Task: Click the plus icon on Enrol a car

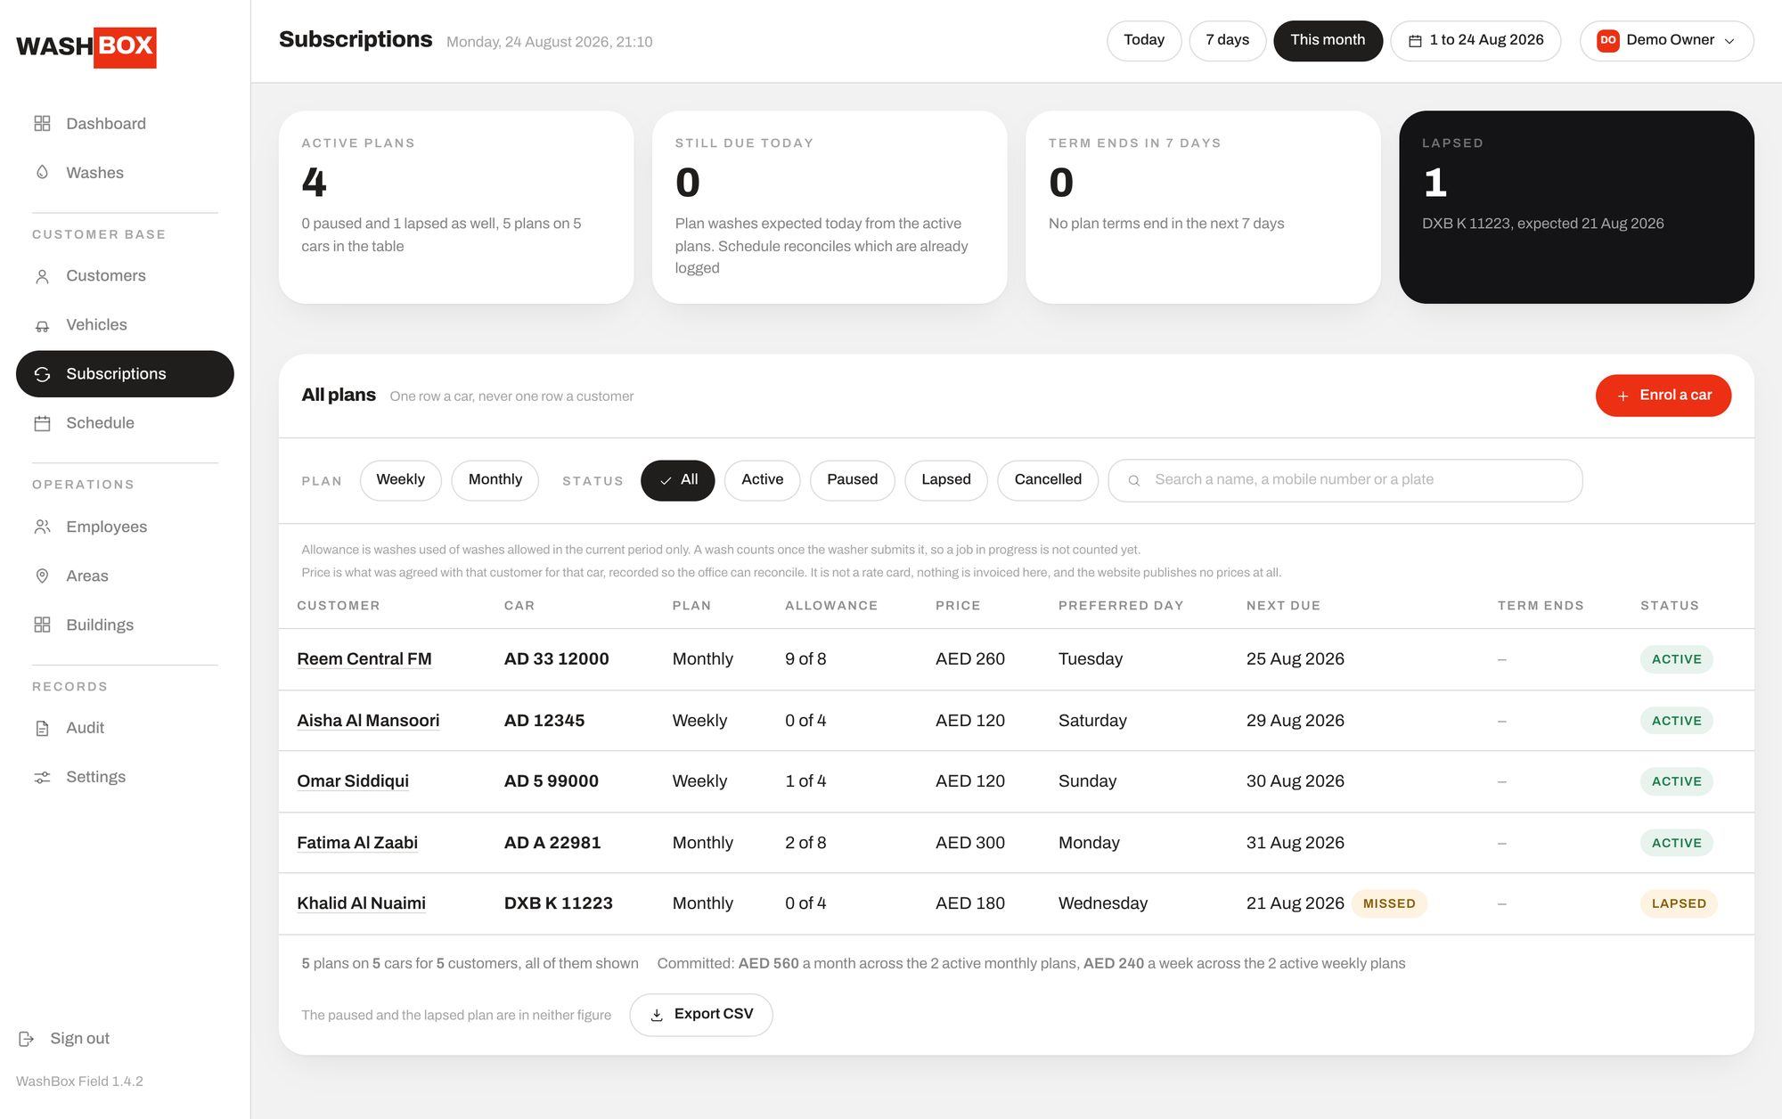Action: 1623,396
